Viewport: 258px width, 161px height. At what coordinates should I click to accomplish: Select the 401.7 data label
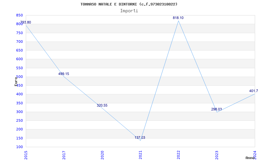pyautogui.click(x=253, y=91)
